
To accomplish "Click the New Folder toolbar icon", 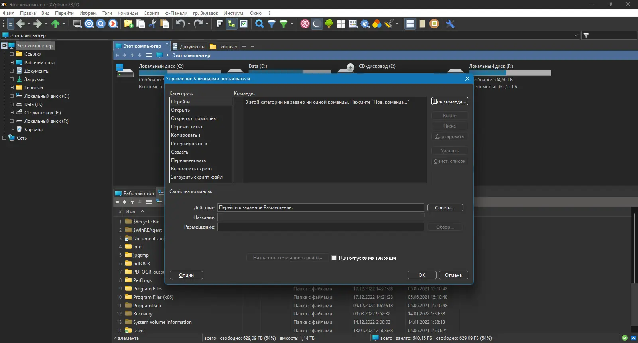I will (x=128, y=24).
